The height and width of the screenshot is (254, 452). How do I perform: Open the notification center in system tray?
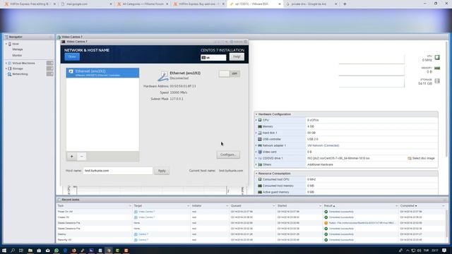tap(444, 250)
